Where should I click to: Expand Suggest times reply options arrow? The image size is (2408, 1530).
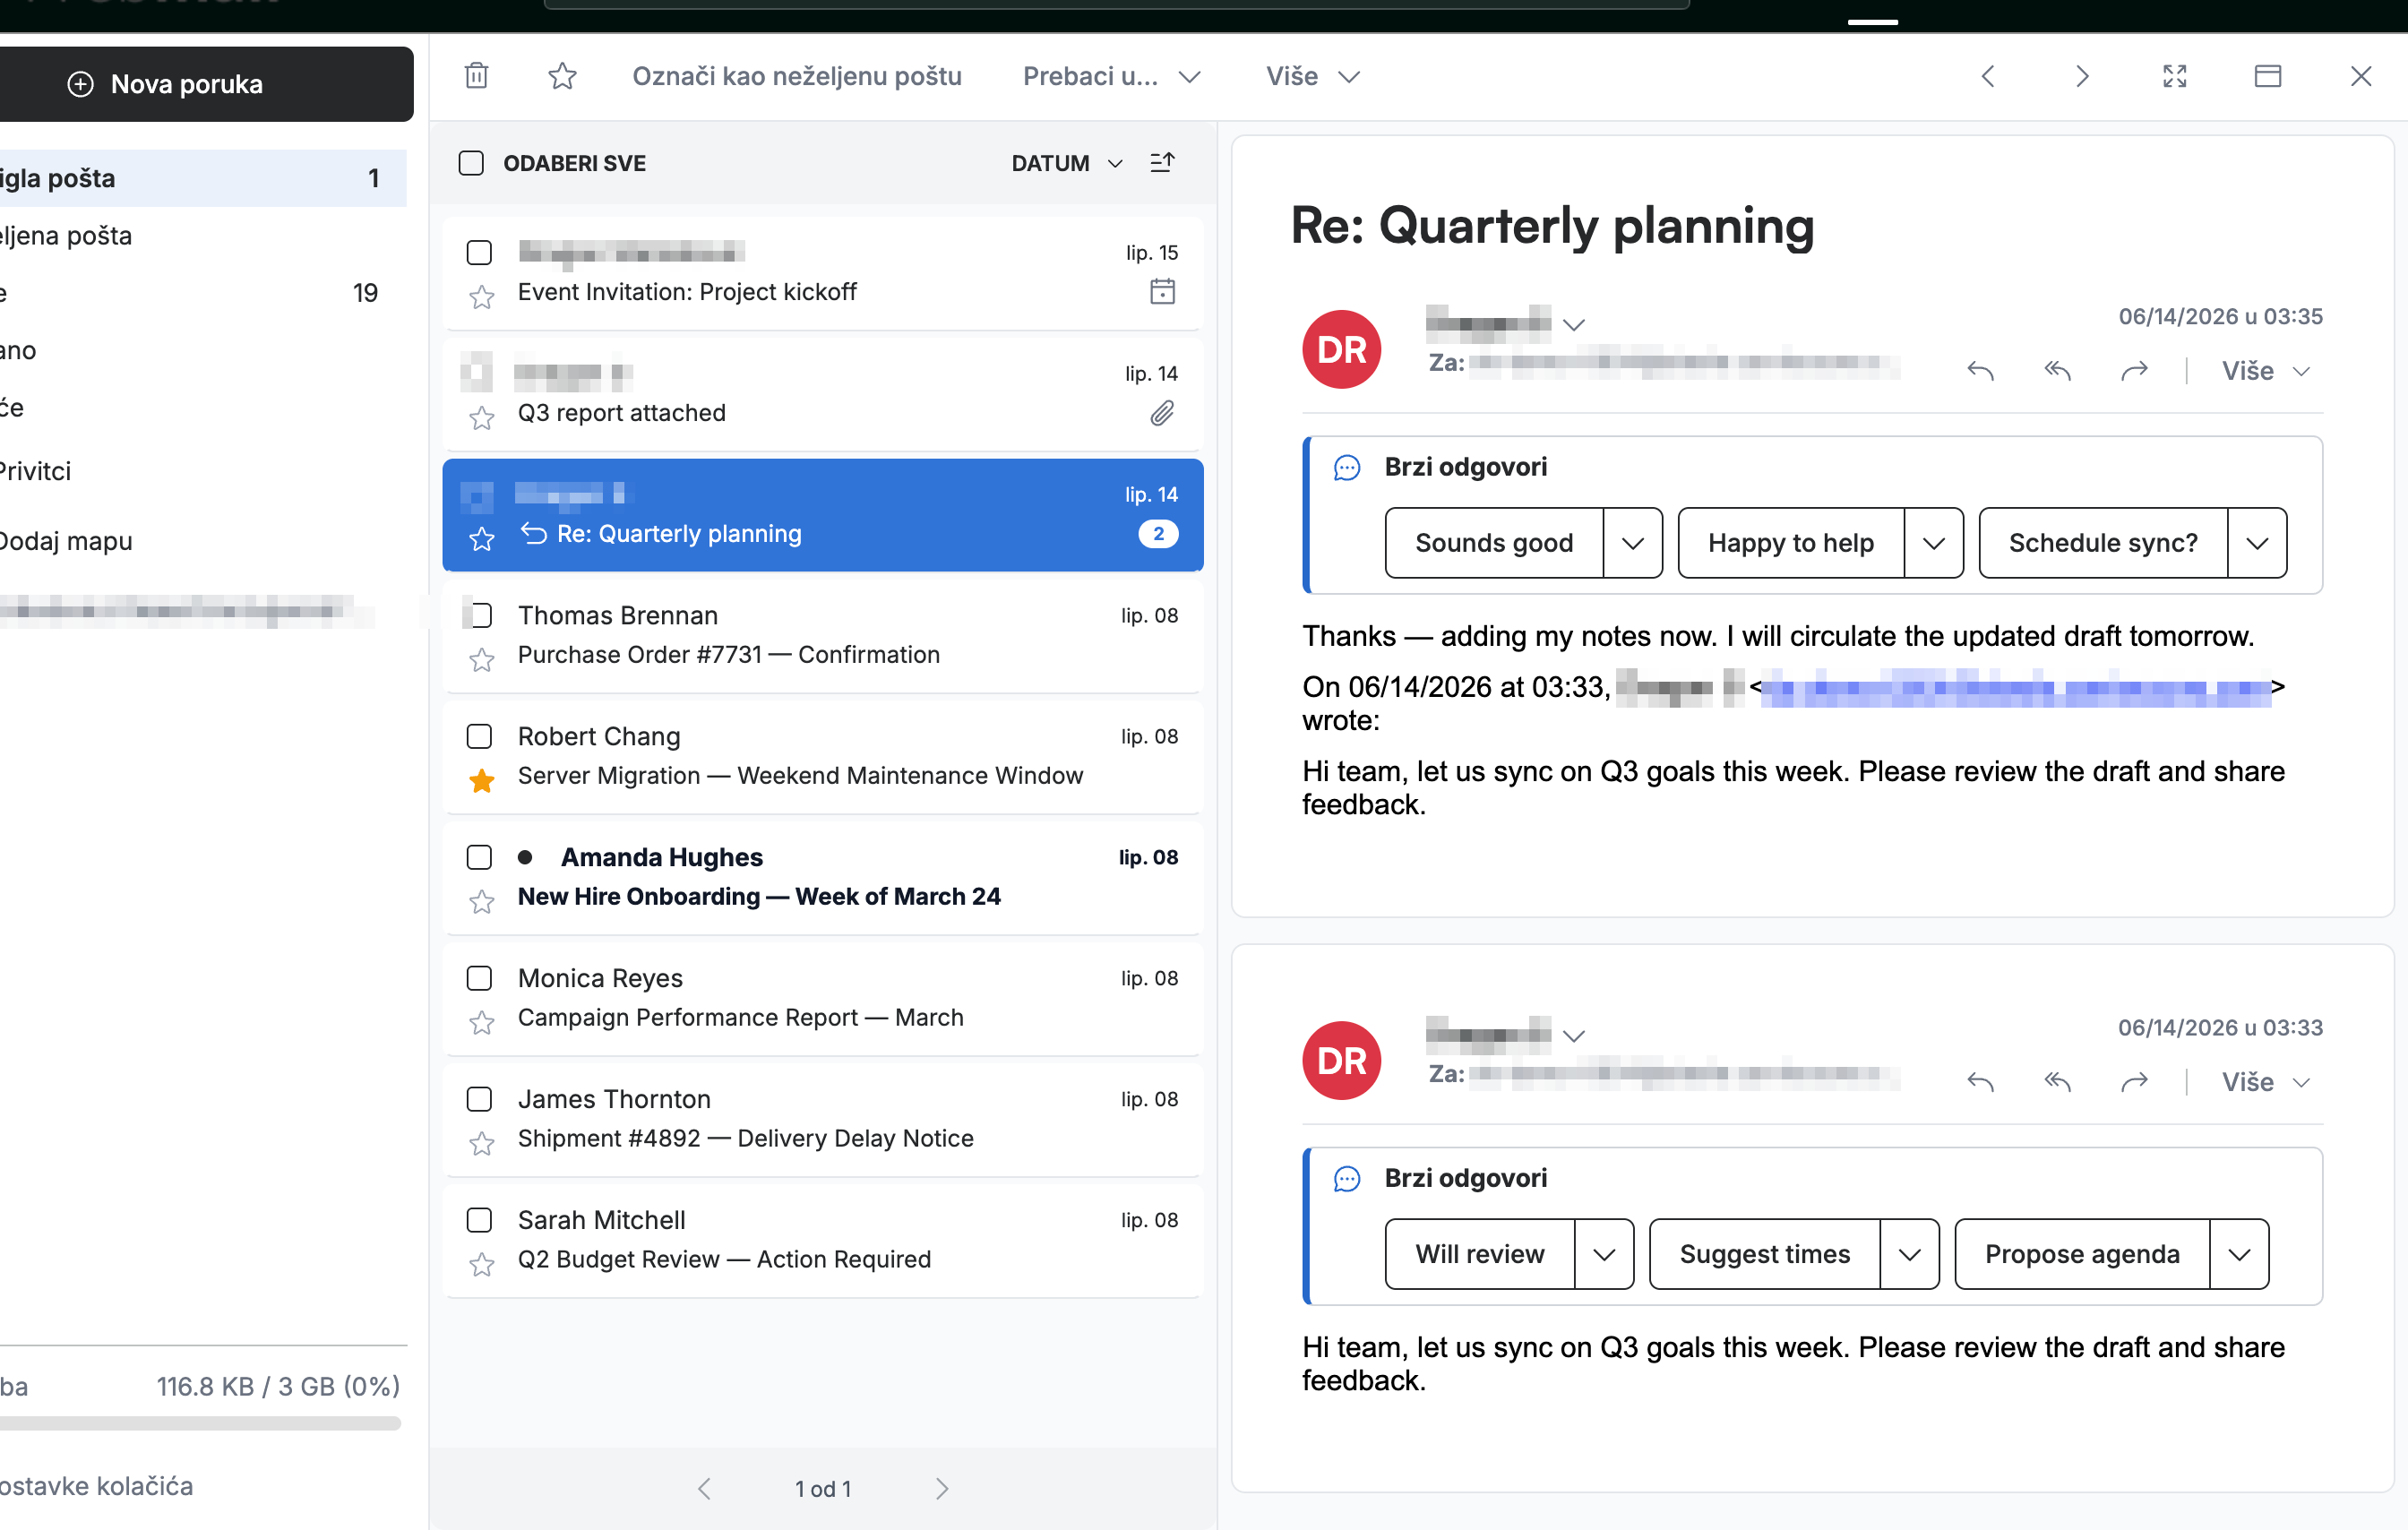(x=1910, y=1254)
